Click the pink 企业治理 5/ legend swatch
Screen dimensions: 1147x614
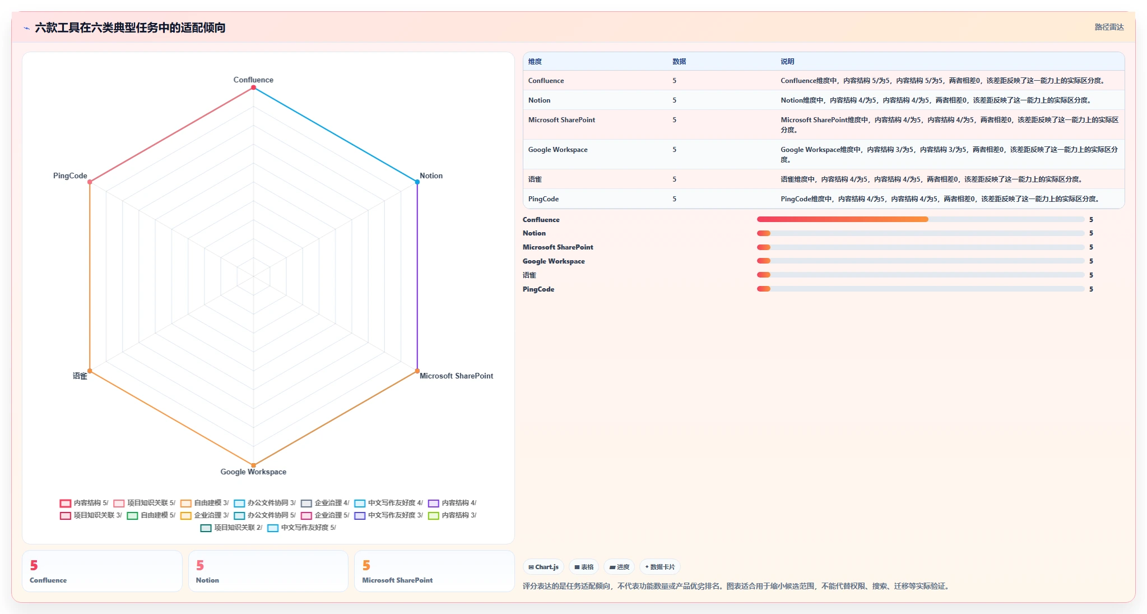point(307,516)
